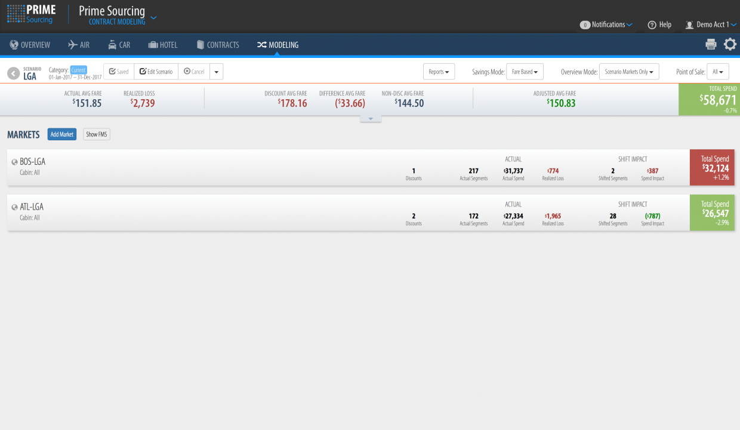The image size is (740, 430).
Task: Open settings with the gear icon
Action: 730,44
